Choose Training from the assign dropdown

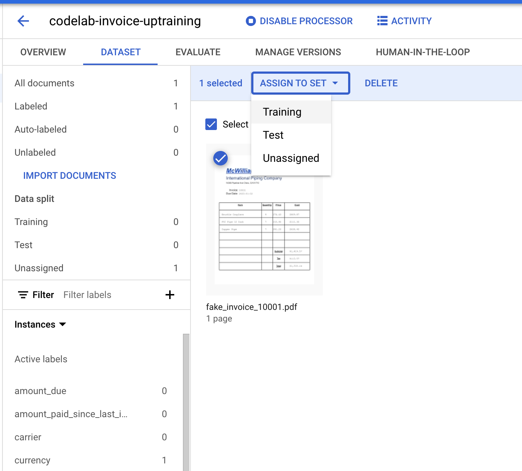(x=282, y=112)
